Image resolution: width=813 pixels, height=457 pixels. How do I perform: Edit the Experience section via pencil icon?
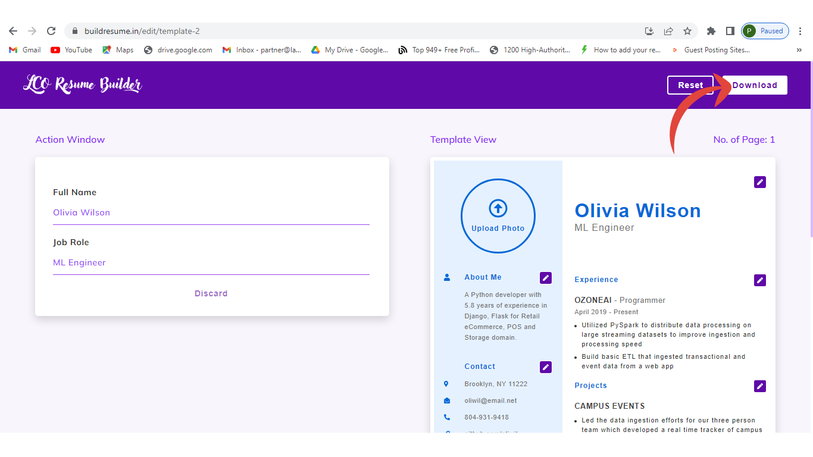[x=759, y=280]
